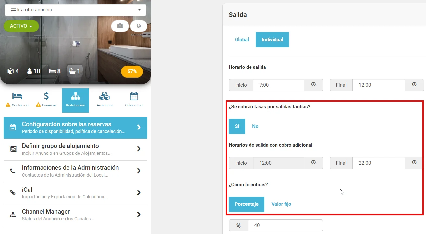Viewport: 426px width, 234px height.
Task: Click the camera photo icon button
Action: coord(120,26)
